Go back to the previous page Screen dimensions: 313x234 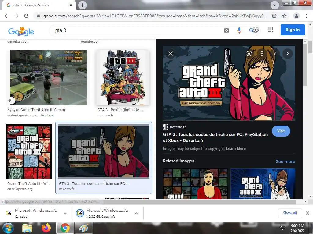tap(7, 16)
